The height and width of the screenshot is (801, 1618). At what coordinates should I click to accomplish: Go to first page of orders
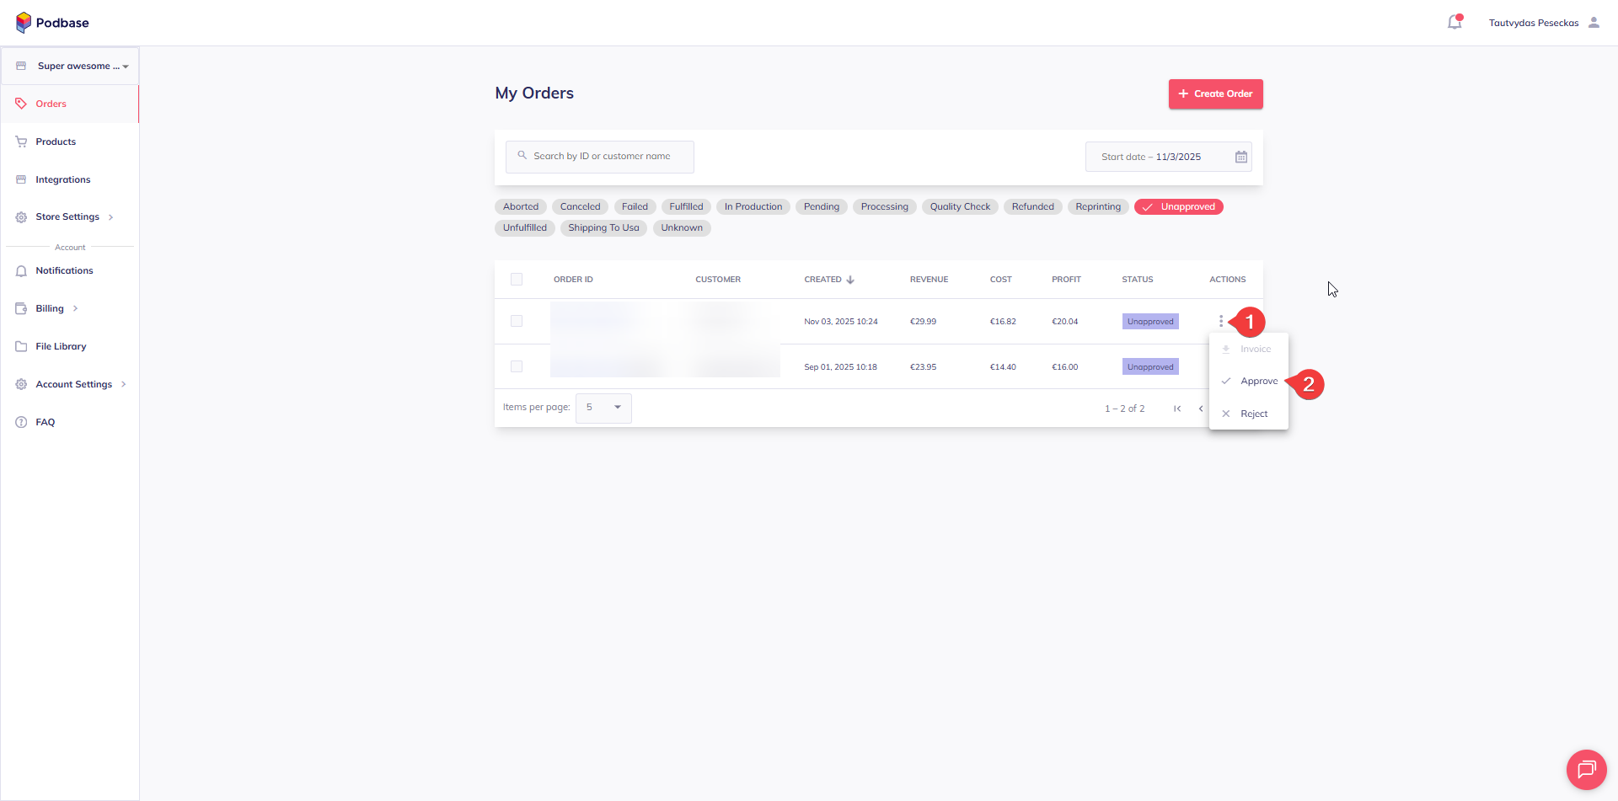pyautogui.click(x=1177, y=409)
